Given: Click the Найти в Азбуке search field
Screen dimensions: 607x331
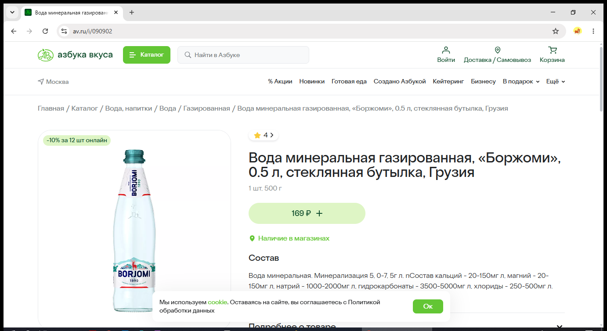Looking at the screenshot, I should pyautogui.click(x=243, y=55).
